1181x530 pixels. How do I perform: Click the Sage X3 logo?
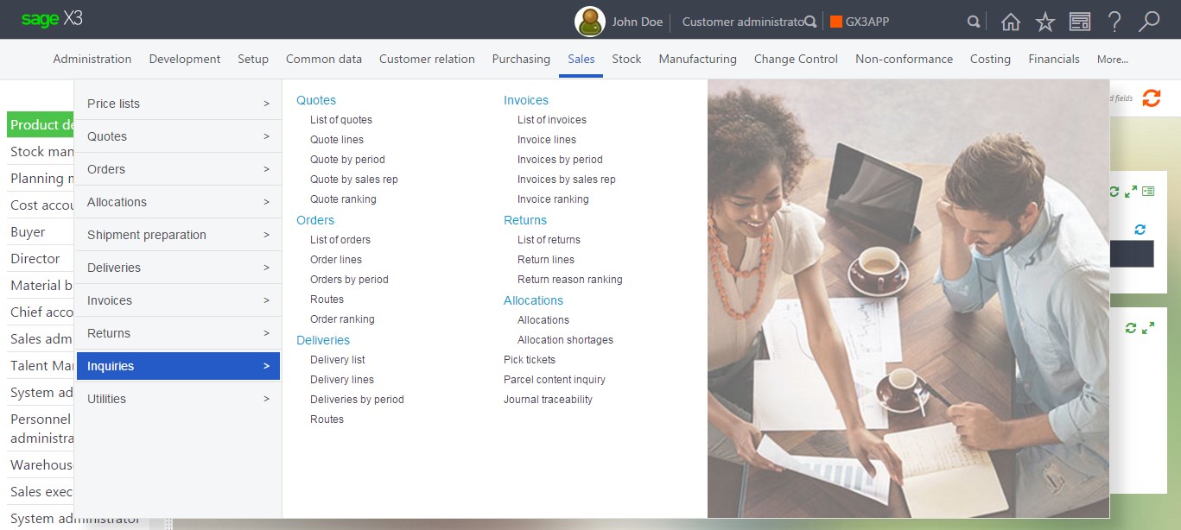coord(52,20)
